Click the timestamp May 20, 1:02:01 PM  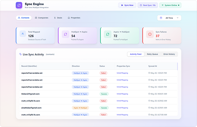coord(159,87)
